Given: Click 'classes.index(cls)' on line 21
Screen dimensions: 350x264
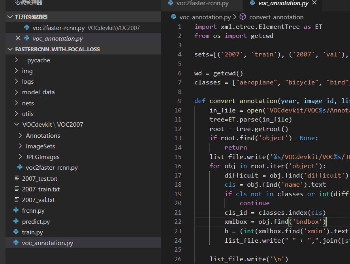Looking at the screenshot, I should [x=292, y=212].
